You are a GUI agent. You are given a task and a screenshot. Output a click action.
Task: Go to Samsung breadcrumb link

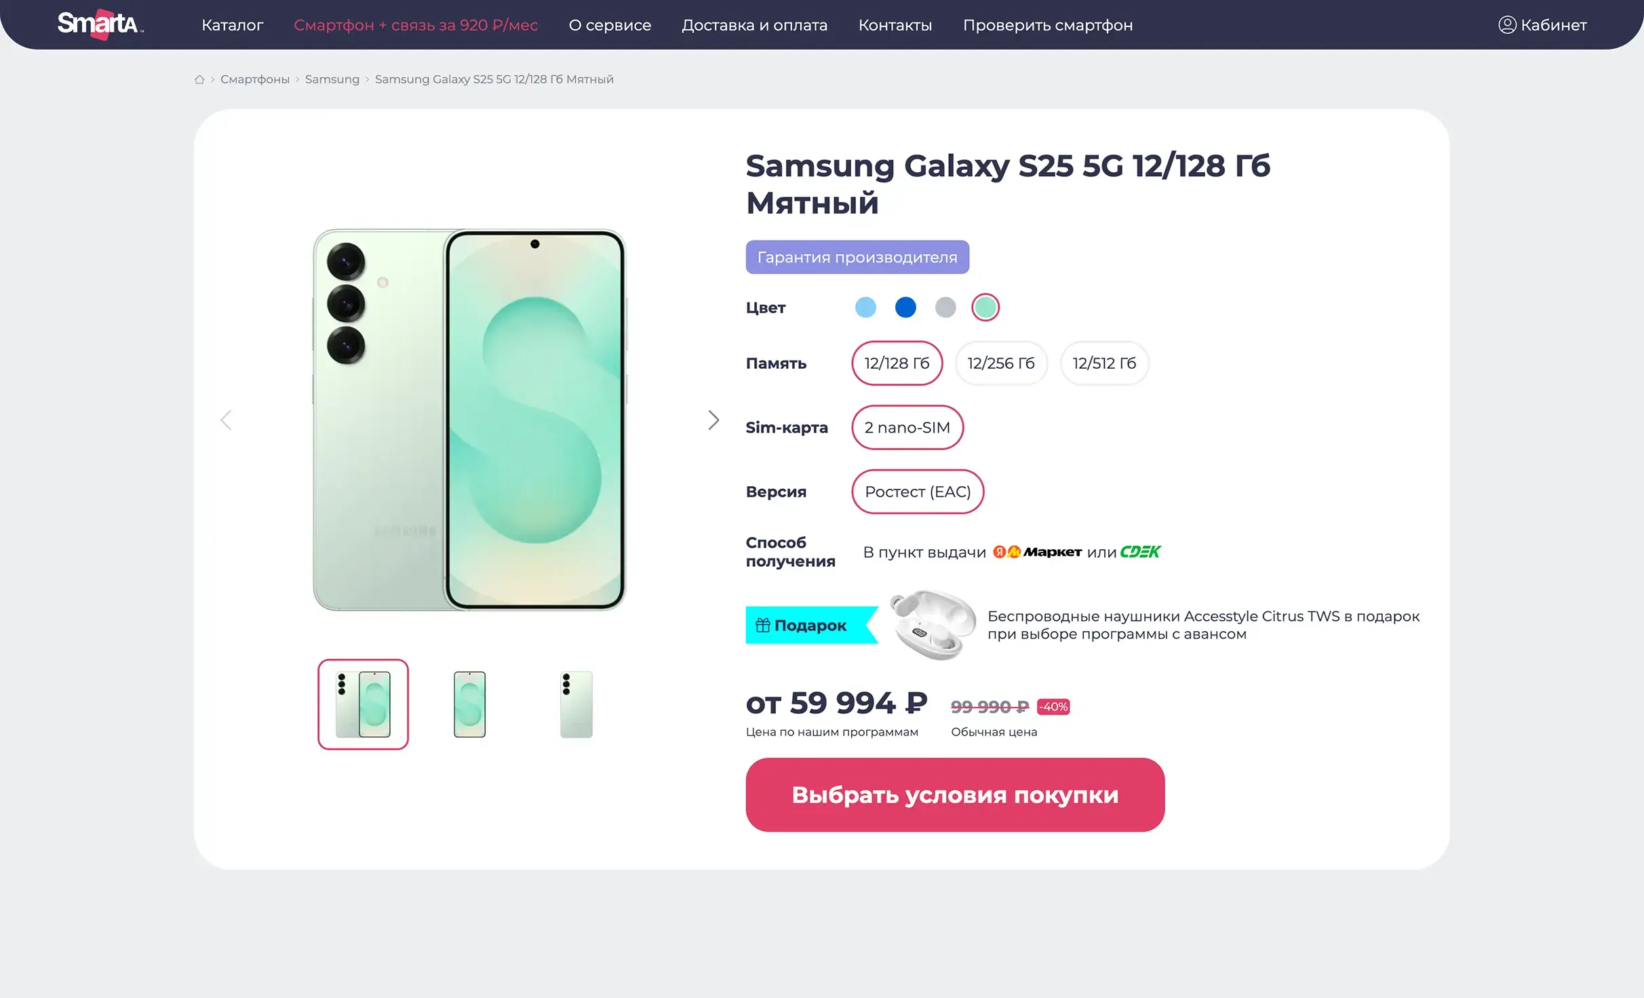coord(332,79)
